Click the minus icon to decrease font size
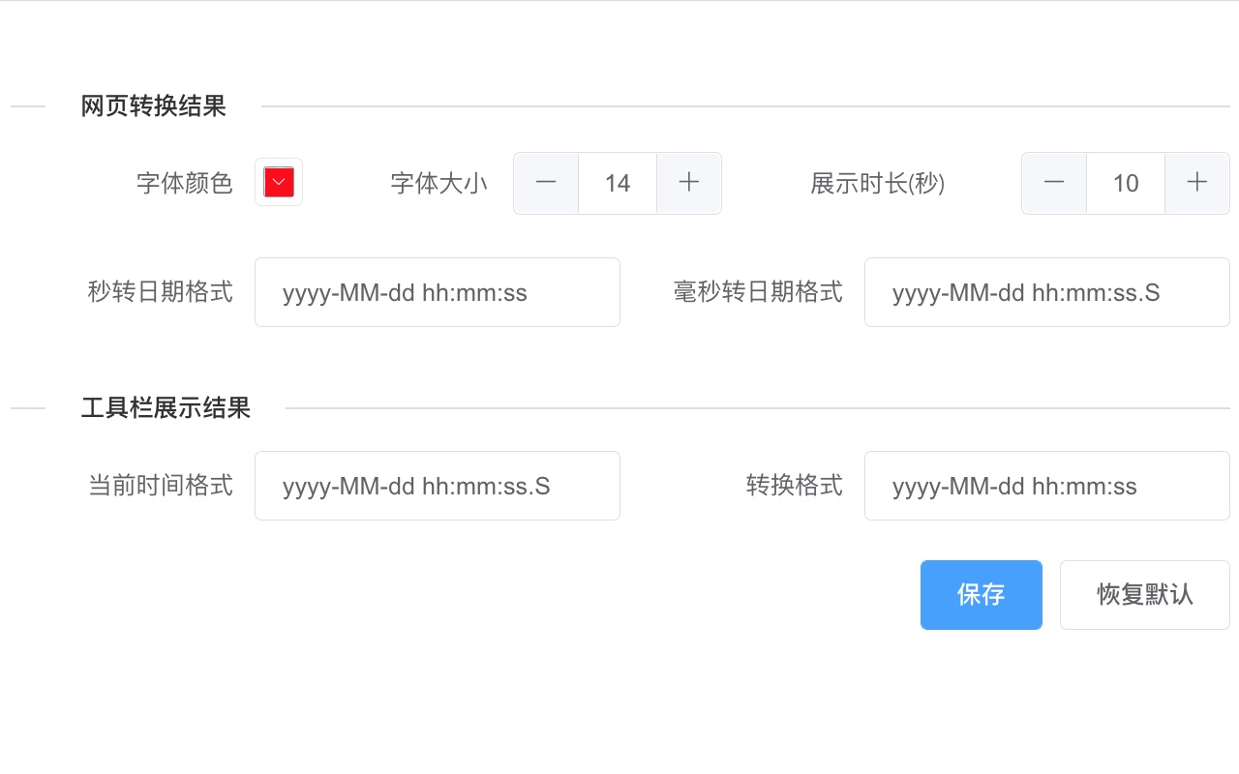Viewport: 1239px width, 774px height. pyautogui.click(x=545, y=183)
